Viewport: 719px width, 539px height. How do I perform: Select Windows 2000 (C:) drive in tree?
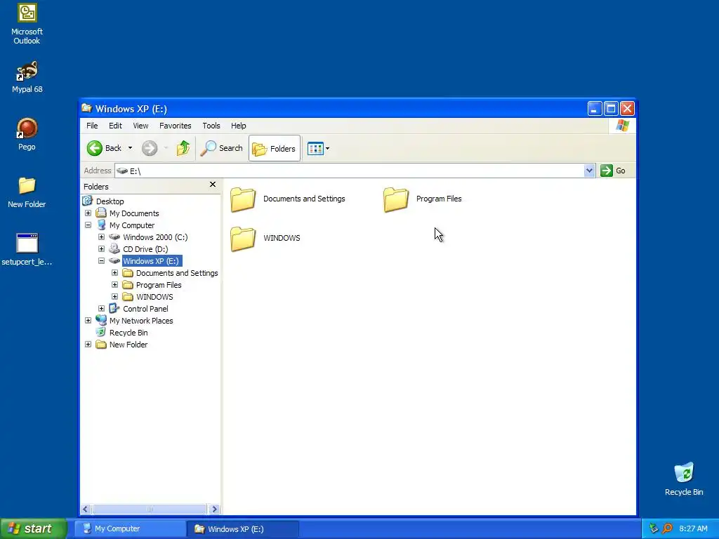[155, 237]
